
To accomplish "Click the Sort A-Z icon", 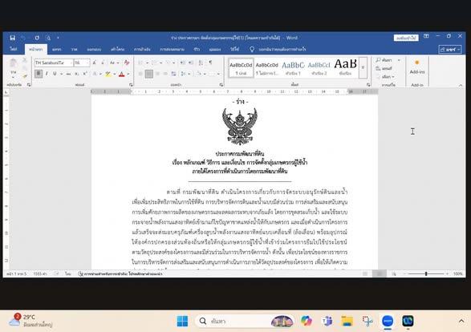I will point(201,63).
